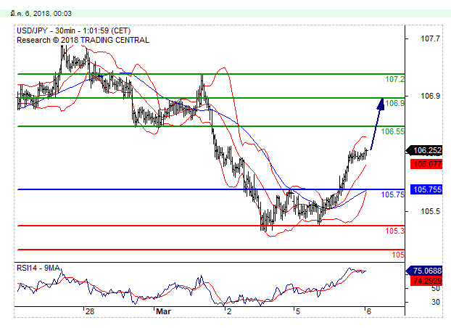Select the blue 105.755 price tag
This screenshot has height=328, width=451.
pyautogui.click(x=426, y=189)
